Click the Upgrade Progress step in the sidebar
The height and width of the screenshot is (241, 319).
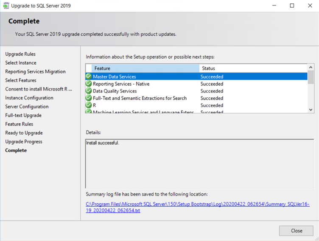click(x=24, y=142)
